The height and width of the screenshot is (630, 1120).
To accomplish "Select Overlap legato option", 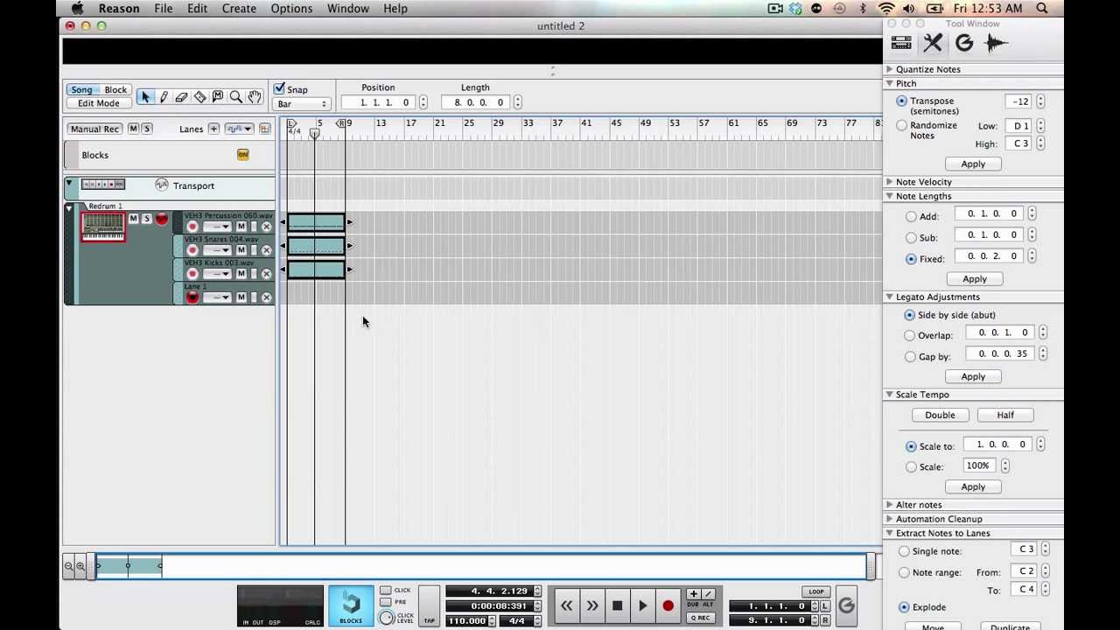I will (x=910, y=336).
